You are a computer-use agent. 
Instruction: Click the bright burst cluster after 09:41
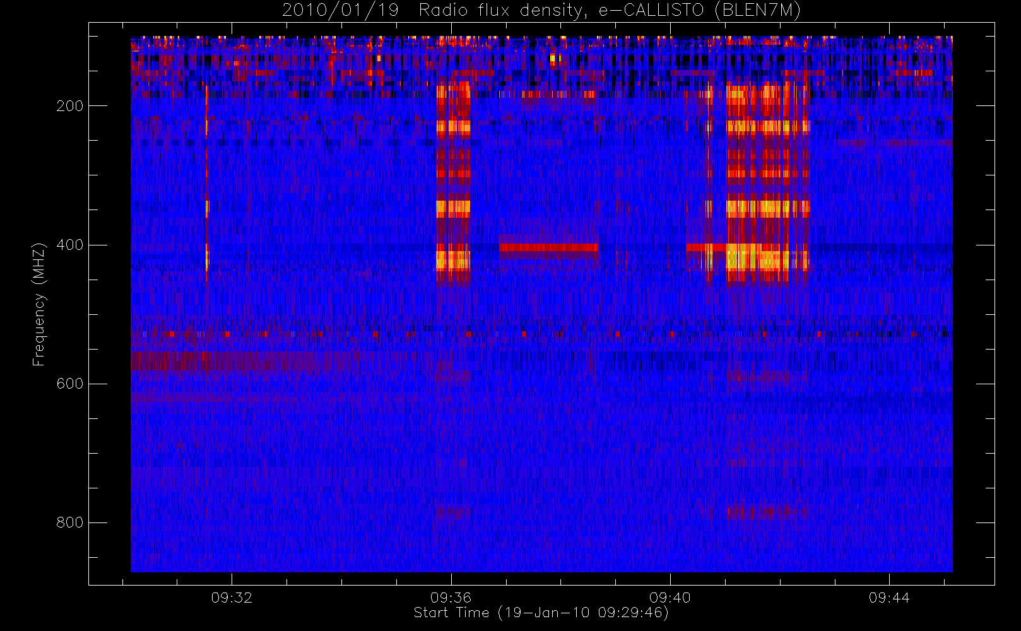767,184
